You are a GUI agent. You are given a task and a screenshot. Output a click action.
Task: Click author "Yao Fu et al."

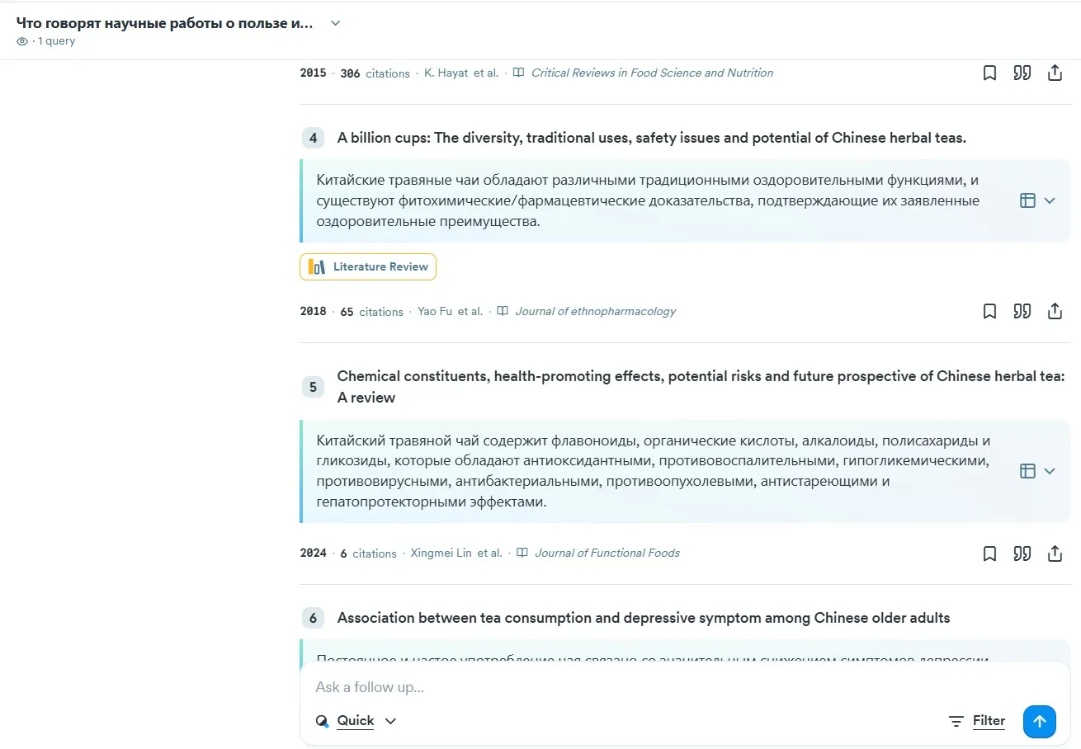(x=450, y=311)
